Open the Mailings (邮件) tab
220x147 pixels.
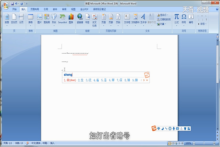coord(55,9)
